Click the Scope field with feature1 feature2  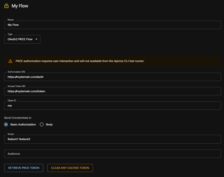pos(112,139)
